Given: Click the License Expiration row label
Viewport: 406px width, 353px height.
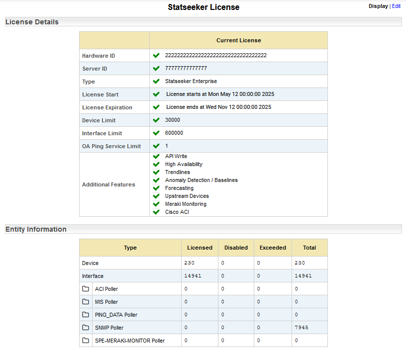Looking at the screenshot, I should (x=107, y=107).
